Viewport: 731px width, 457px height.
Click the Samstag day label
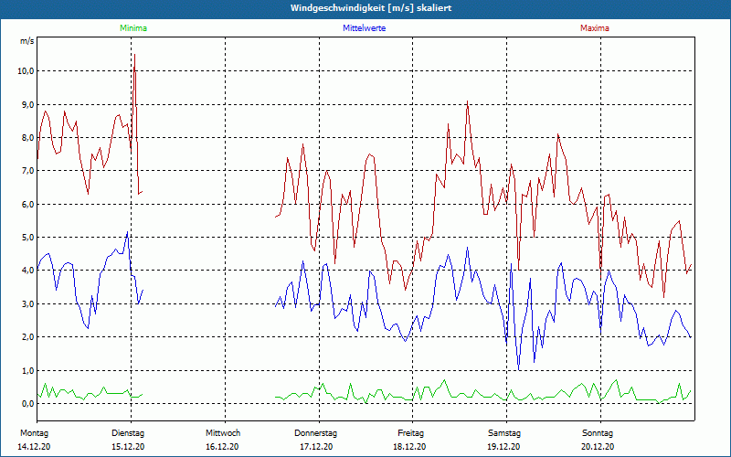504,433
